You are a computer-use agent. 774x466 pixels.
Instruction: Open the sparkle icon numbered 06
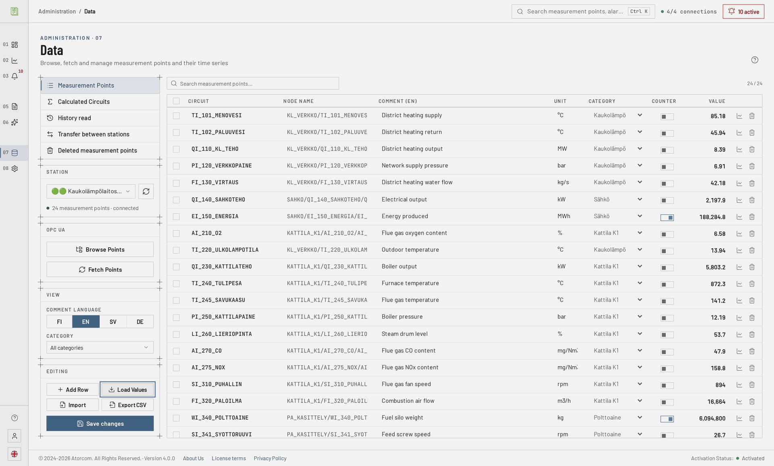click(15, 122)
